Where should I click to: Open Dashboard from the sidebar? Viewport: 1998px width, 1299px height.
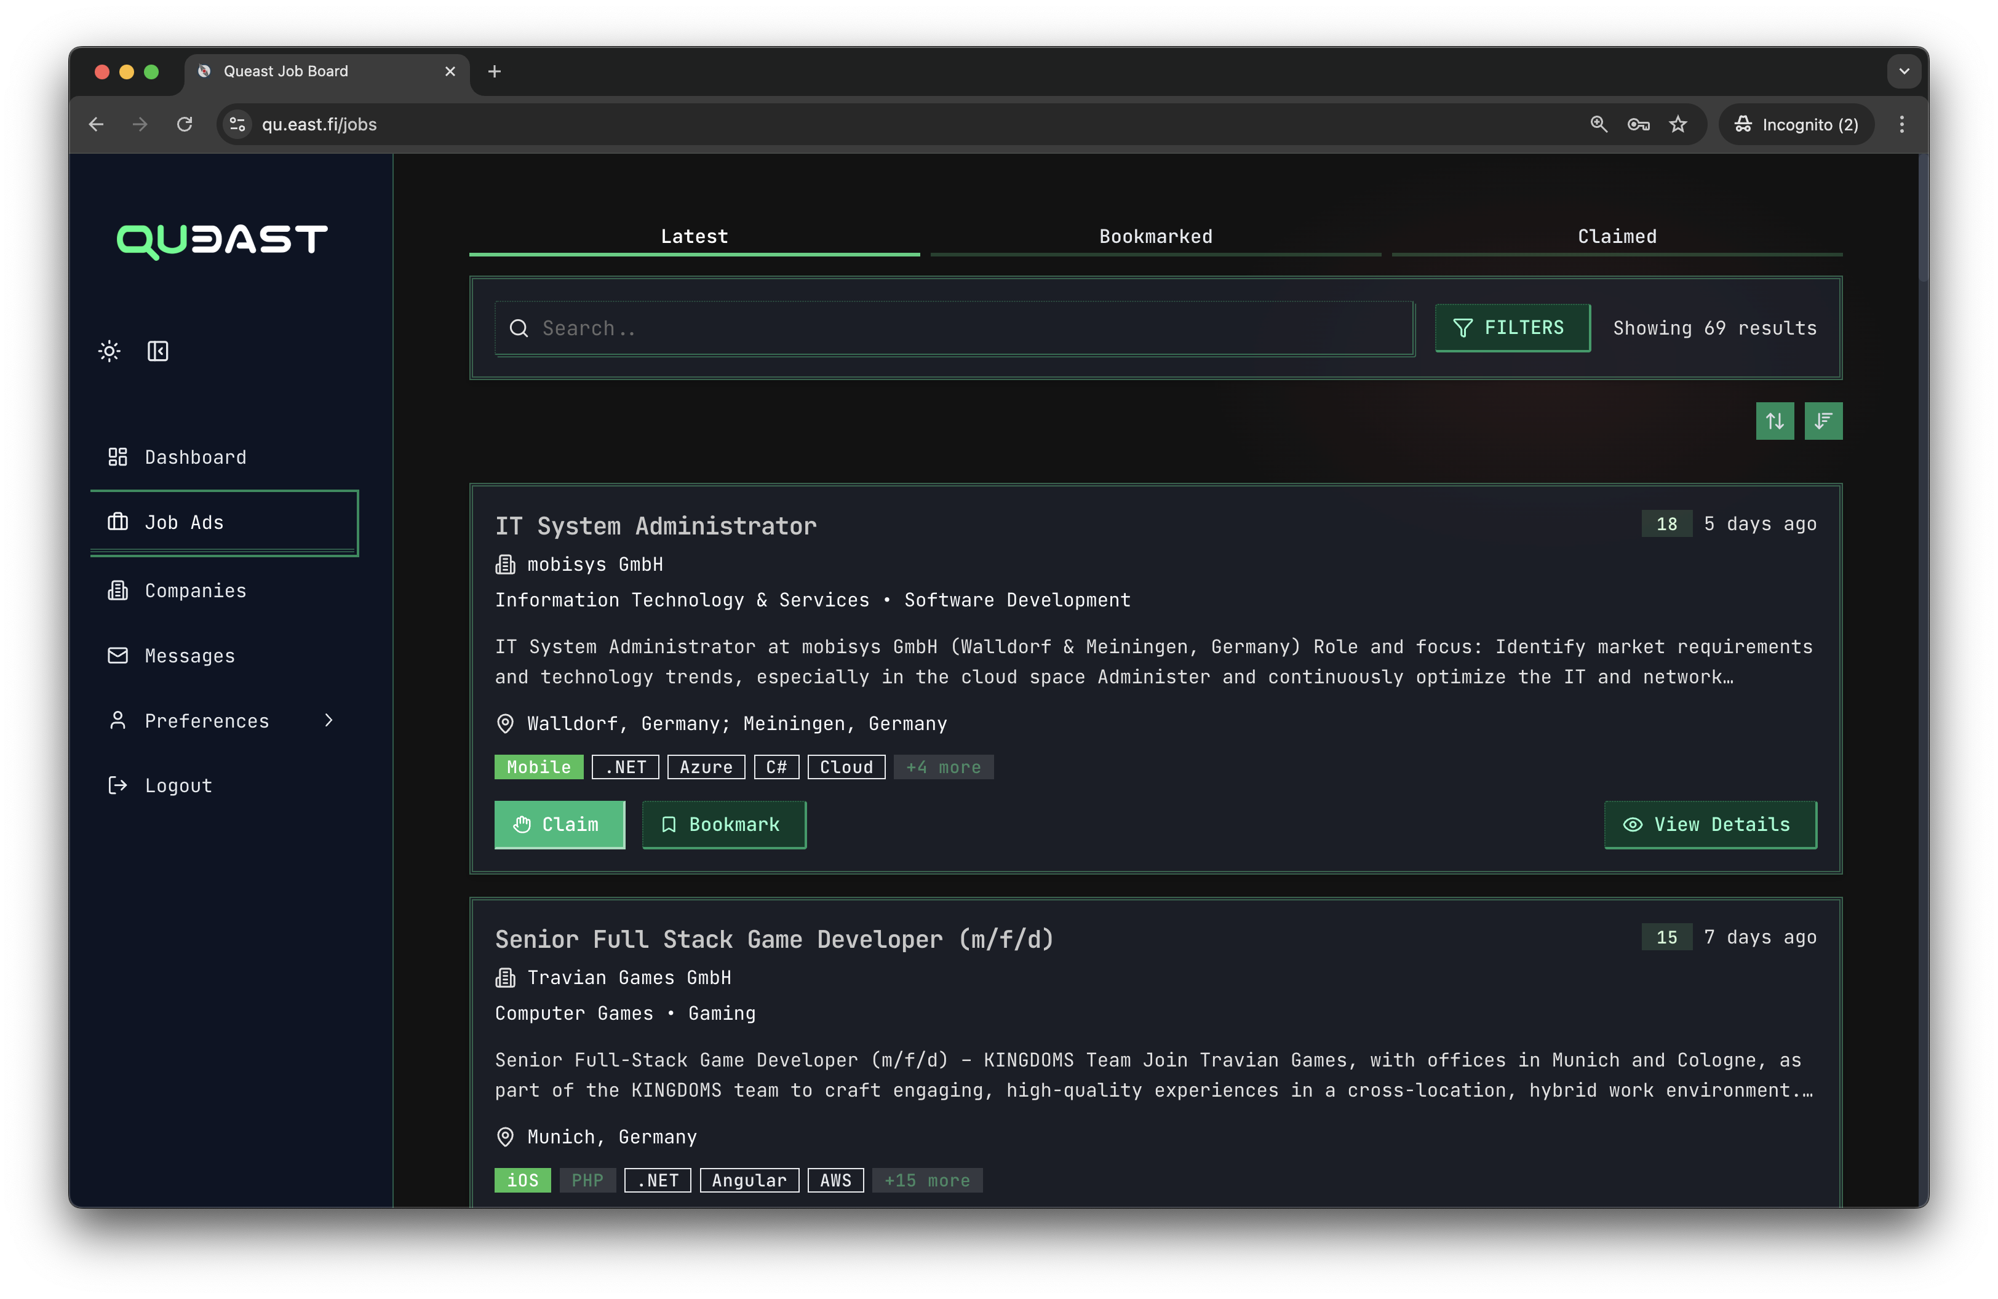point(194,456)
